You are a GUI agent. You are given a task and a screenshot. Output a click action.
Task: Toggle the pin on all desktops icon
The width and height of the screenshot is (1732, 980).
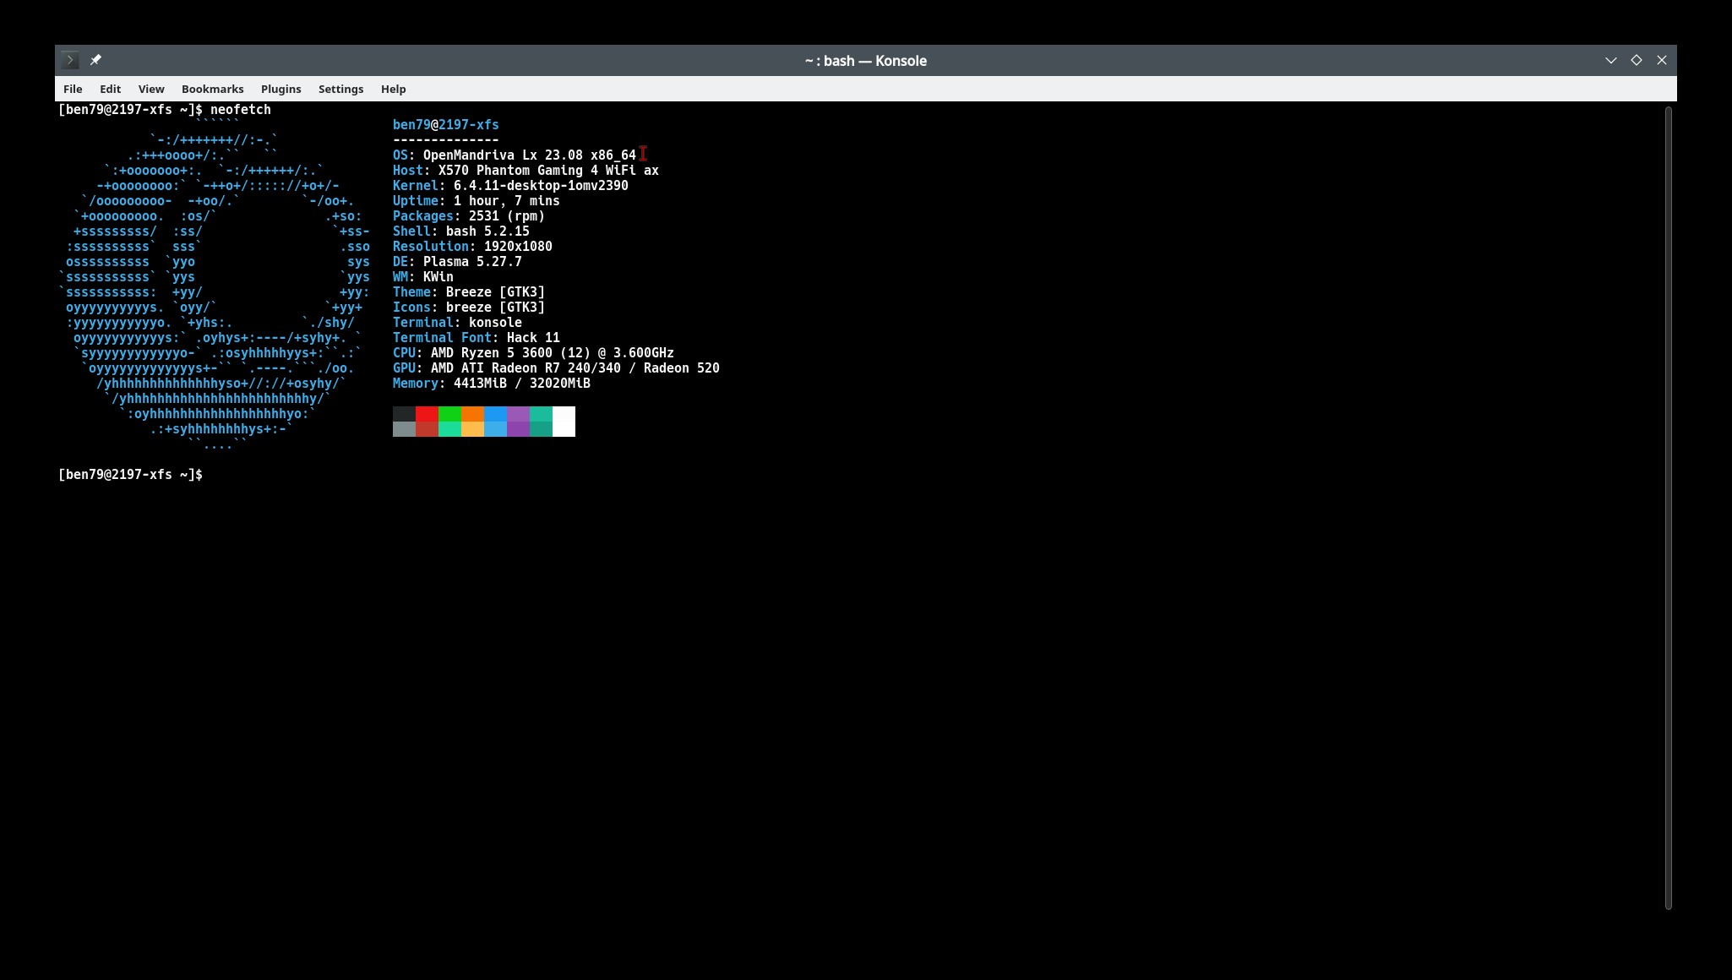tap(95, 60)
